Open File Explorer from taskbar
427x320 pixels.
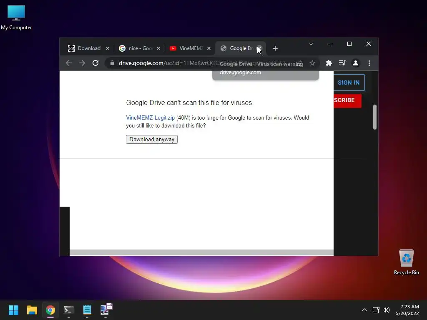[32, 310]
